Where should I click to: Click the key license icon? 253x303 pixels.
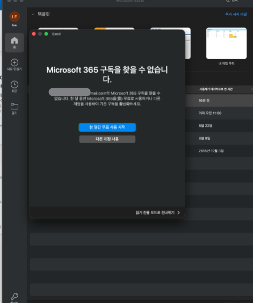click(15, 297)
